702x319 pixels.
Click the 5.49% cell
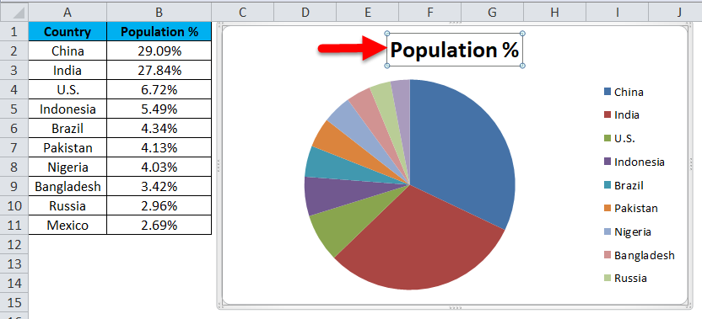159,109
